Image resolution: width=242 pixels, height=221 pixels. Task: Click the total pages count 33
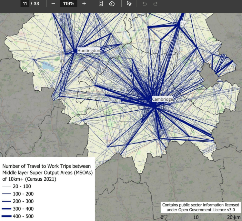coord(36,4)
